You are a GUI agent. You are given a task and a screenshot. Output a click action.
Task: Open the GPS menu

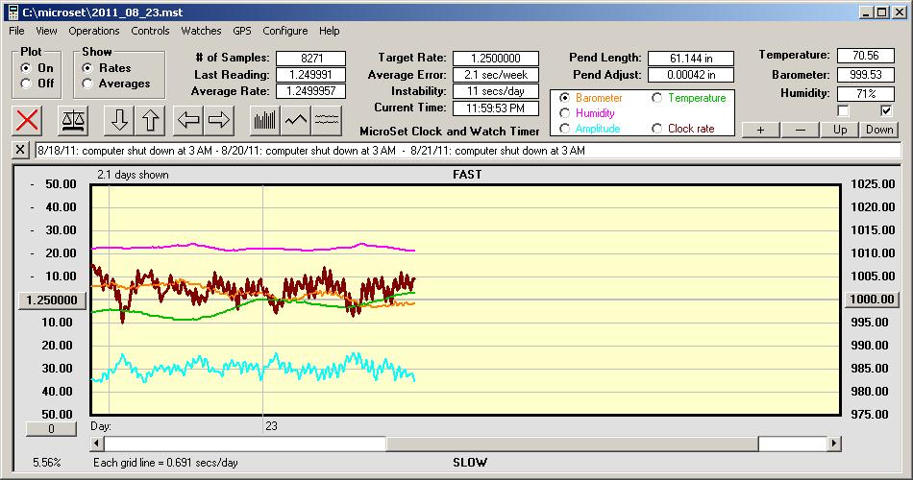[x=241, y=31]
